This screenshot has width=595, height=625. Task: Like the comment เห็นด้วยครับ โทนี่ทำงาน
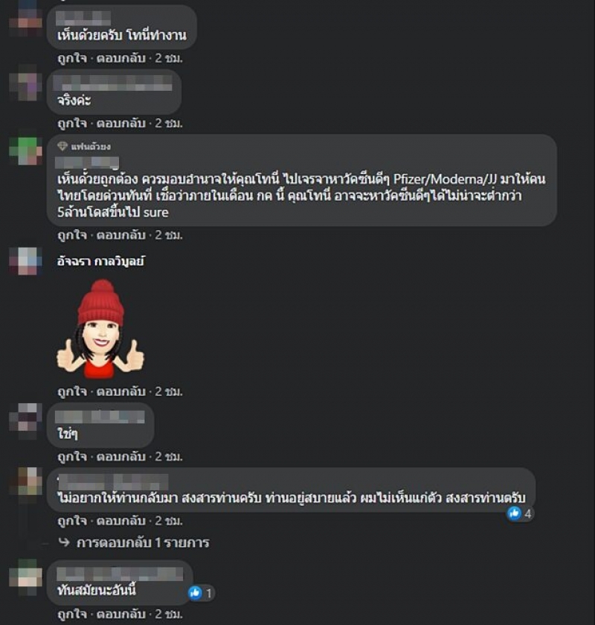71,58
